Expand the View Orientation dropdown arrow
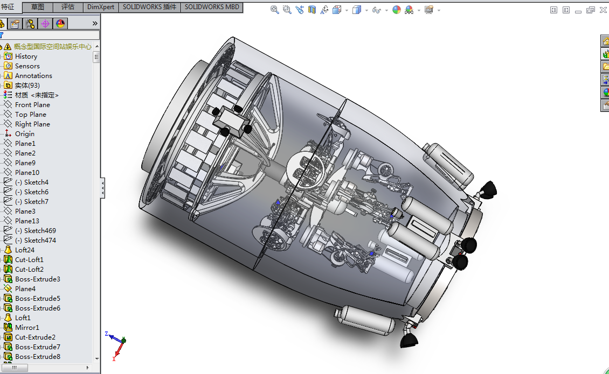 [x=347, y=10]
